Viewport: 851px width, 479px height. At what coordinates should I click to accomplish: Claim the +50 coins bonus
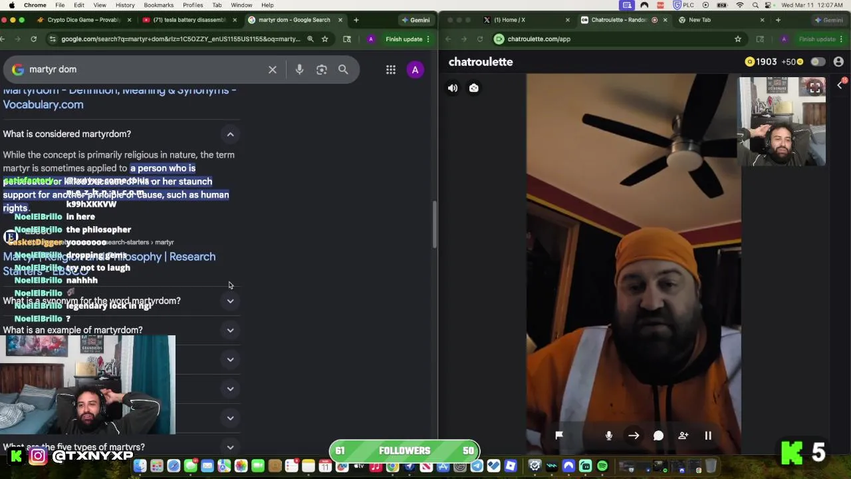click(x=792, y=62)
